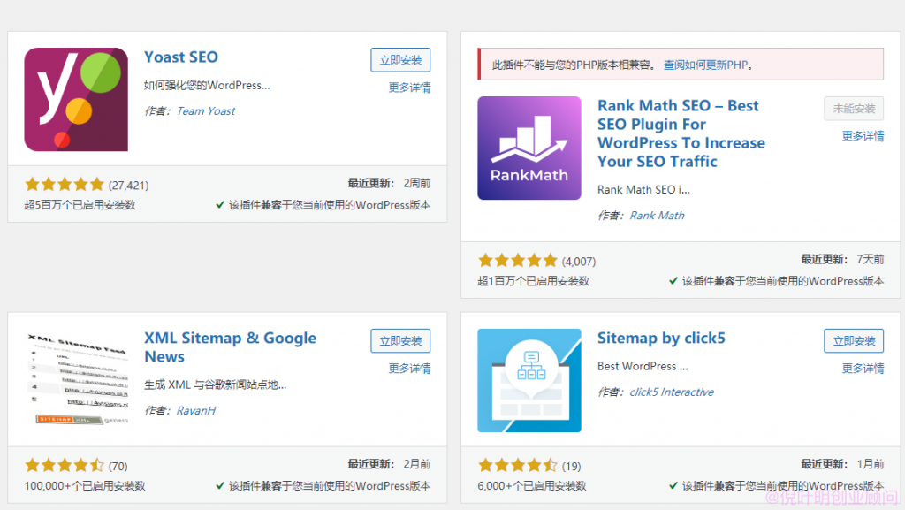Image resolution: width=905 pixels, height=510 pixels.
Task: Click the Yoast SEO star rating
Action: [x=64, y=185]
